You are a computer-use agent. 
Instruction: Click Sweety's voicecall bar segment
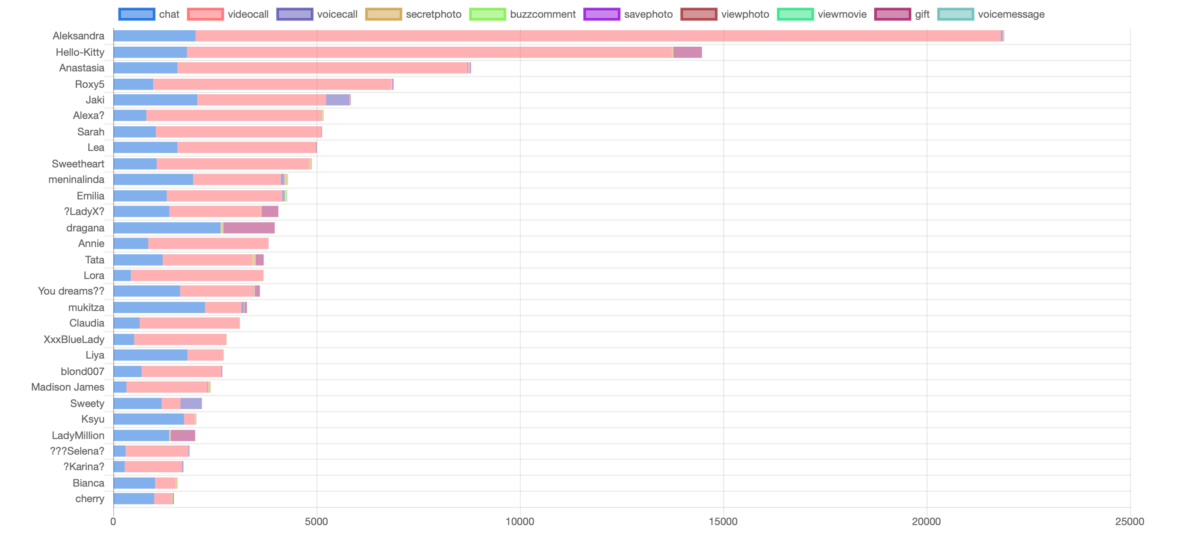tap(192, 403)
